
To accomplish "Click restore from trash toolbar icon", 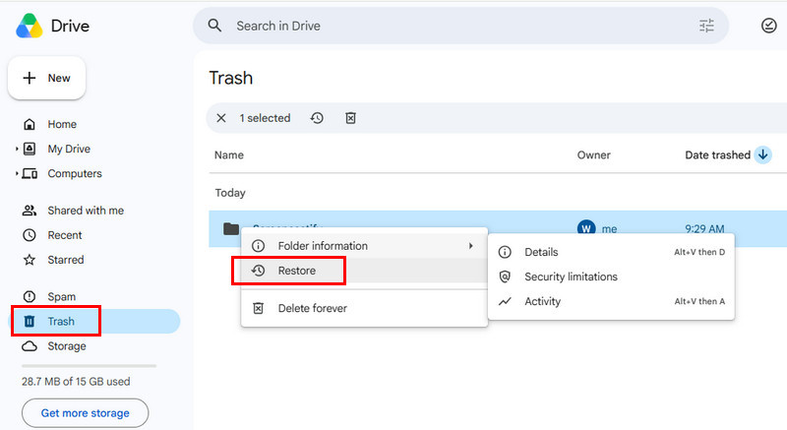I will tap(317, 118).
